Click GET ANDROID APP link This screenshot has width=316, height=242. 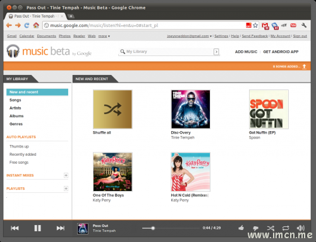(281, 52)
